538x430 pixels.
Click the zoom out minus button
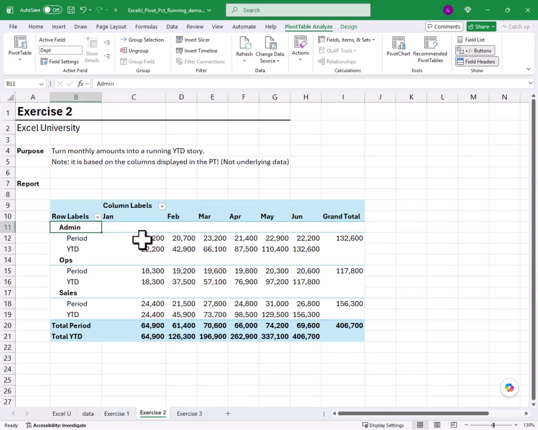466,425
